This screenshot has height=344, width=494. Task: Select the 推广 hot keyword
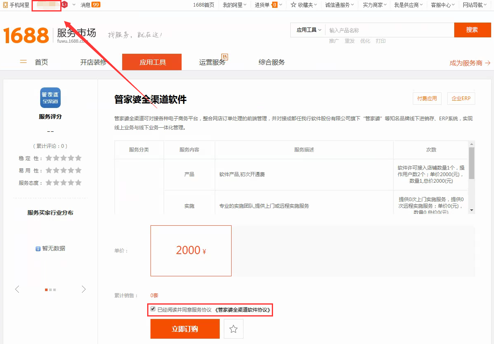click(334, 41)
